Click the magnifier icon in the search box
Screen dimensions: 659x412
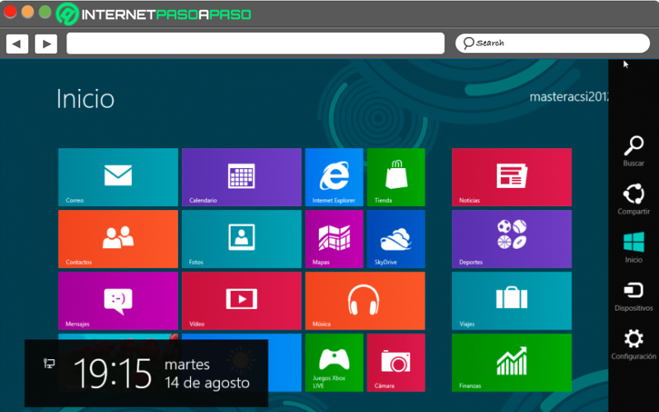[x=468, y=43]
